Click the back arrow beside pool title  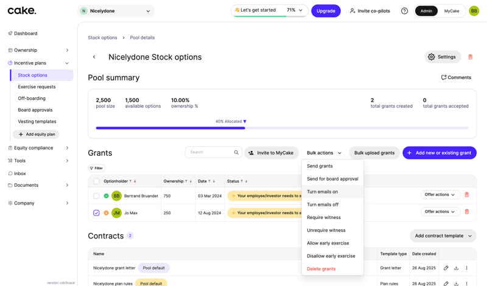pyautogui.click(x=94, y=57)
